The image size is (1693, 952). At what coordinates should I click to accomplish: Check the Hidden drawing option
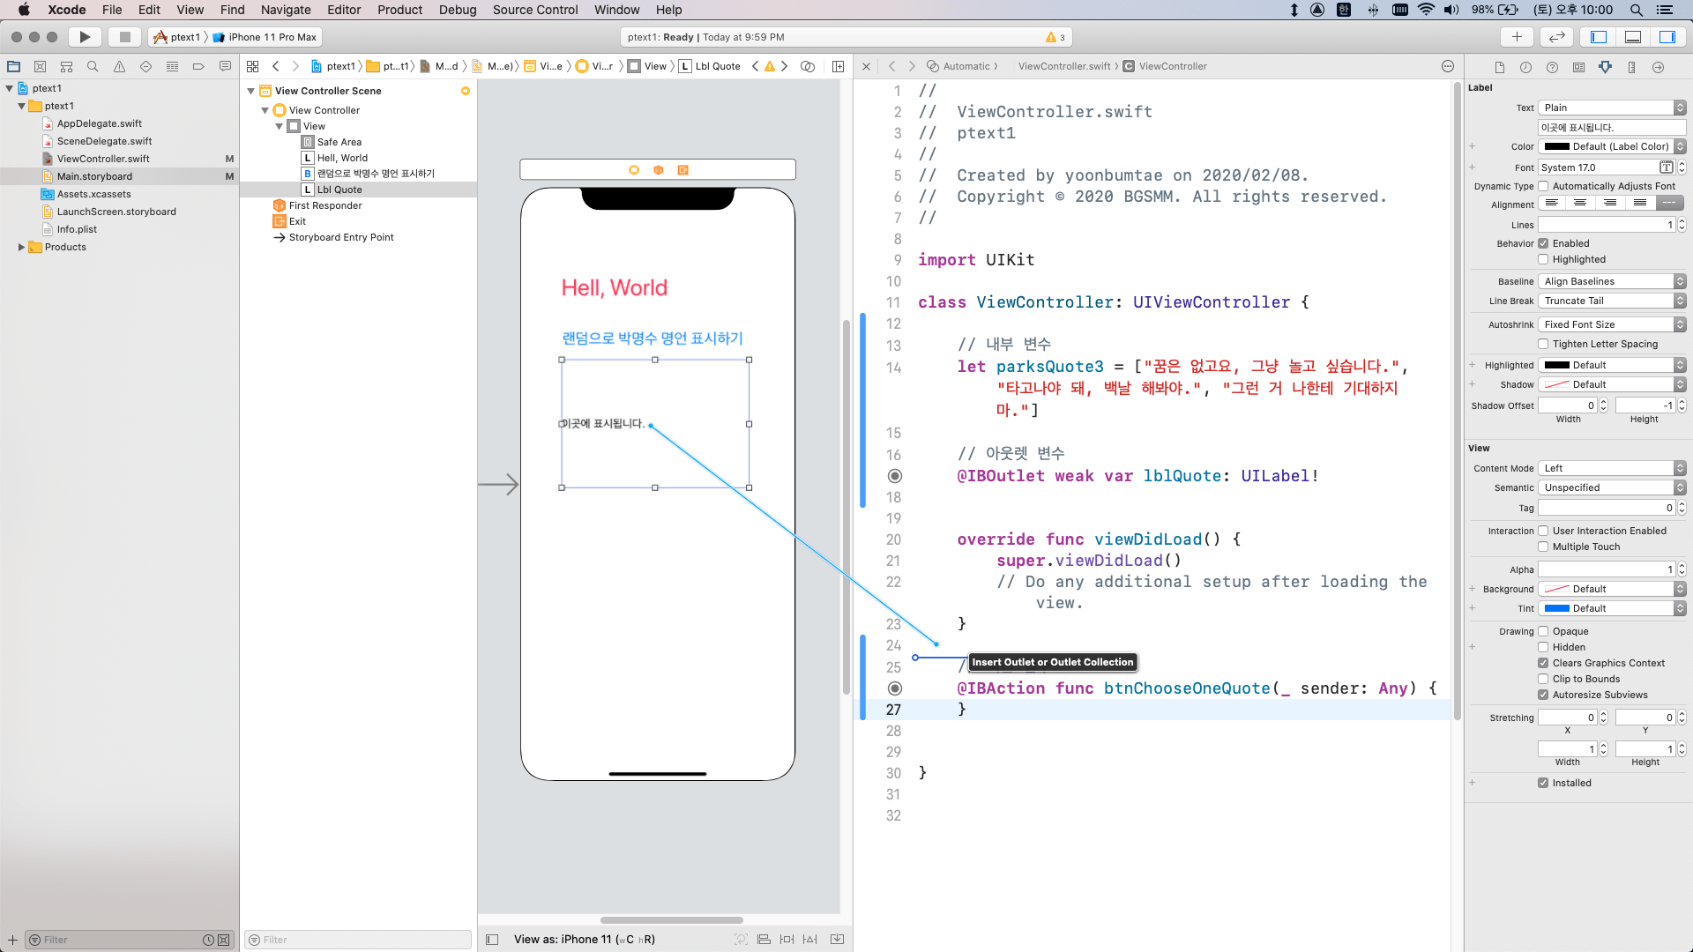(x=1543, y=647)
